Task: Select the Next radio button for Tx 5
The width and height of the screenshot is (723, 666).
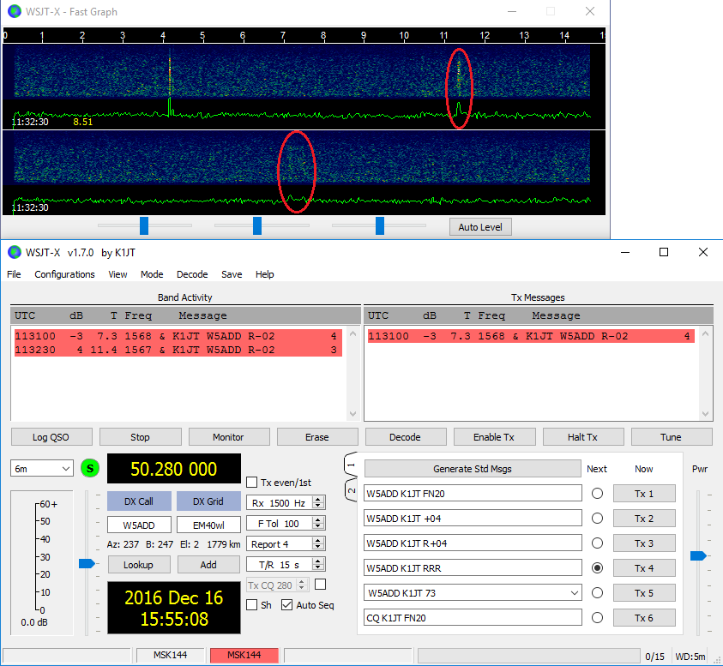Action: pyautogui.click(x=597, y=592)
